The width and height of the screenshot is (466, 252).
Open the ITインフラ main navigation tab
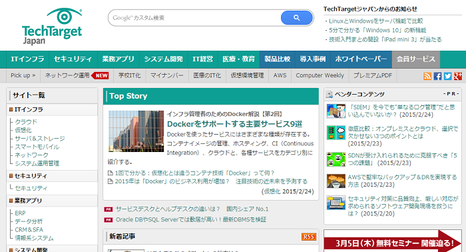28,59
